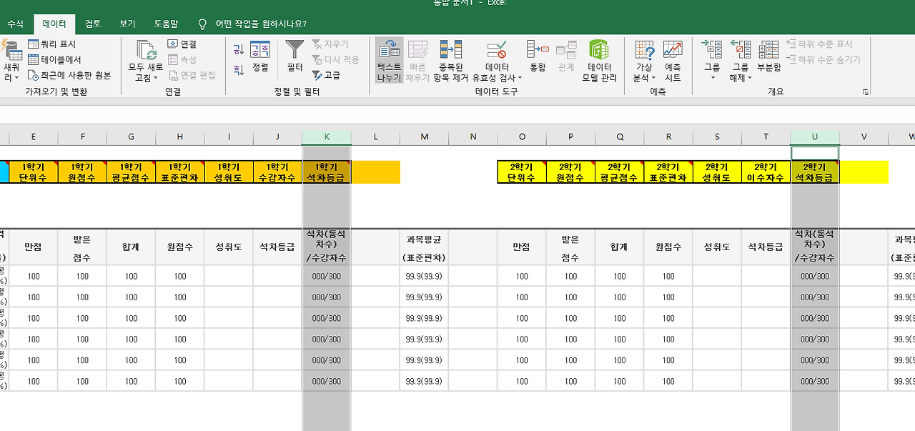Expand the Group (그룹) dropdown arrow
This screenshot has height=431, width=915.
click(x=713, y=78)
